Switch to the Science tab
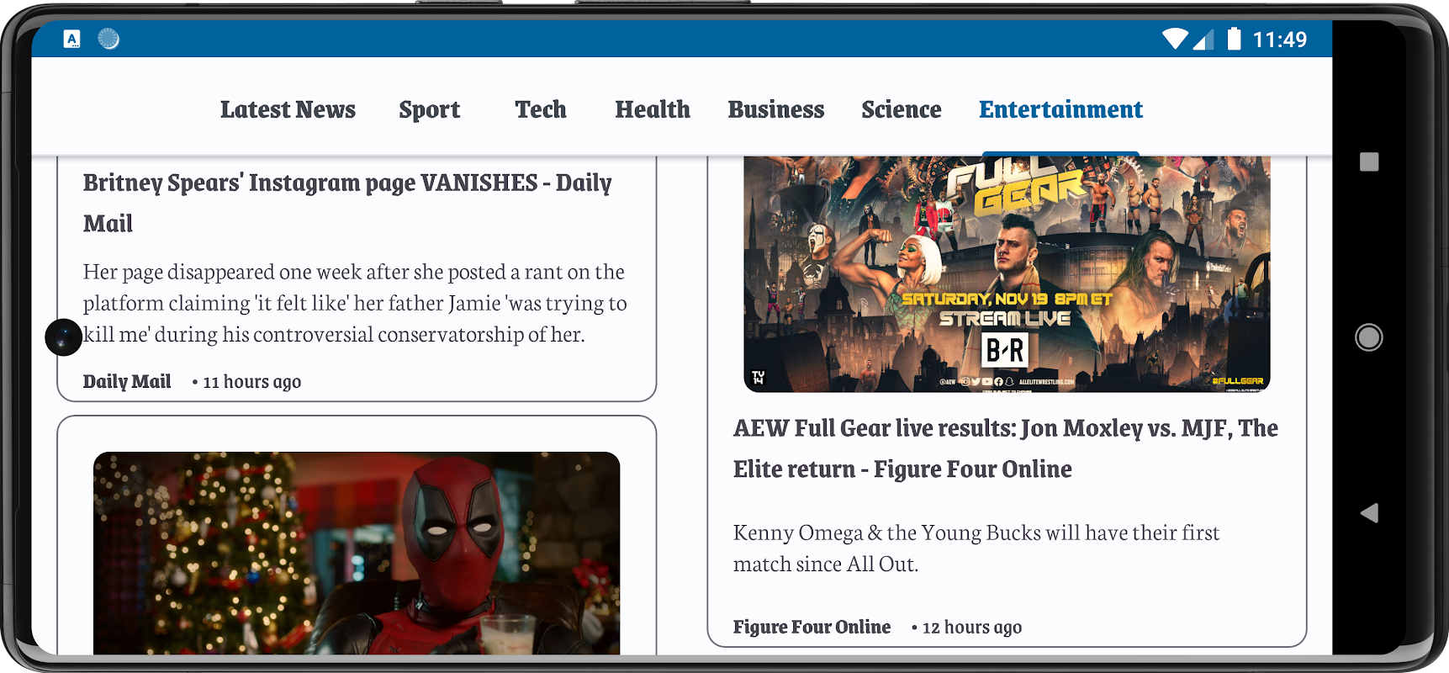The width and height of the screenshot is (1449, 673). tap(902, 109)
